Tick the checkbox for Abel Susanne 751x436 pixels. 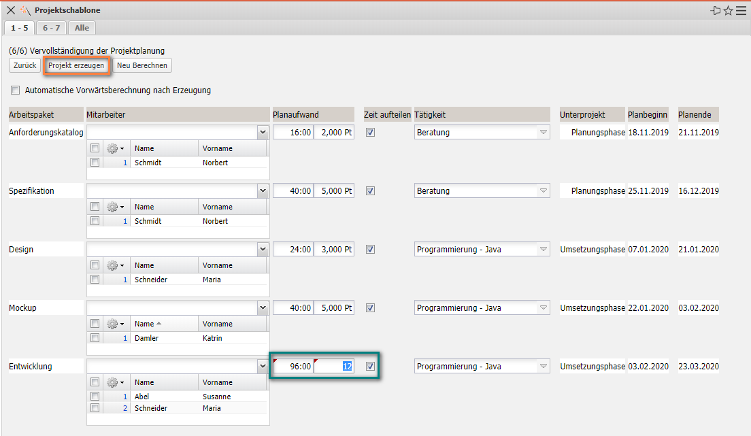pos(95,397)
